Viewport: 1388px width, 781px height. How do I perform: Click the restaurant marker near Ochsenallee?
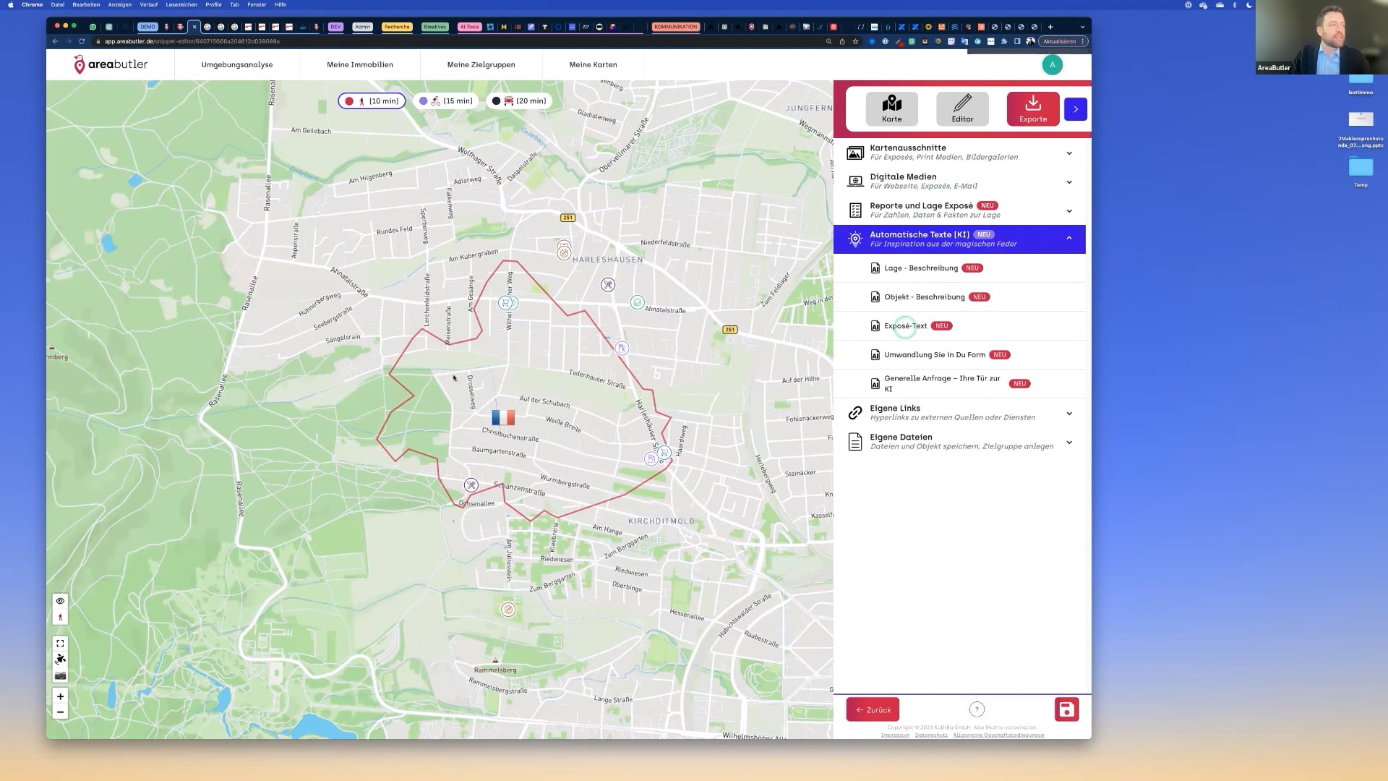[471, 485]
